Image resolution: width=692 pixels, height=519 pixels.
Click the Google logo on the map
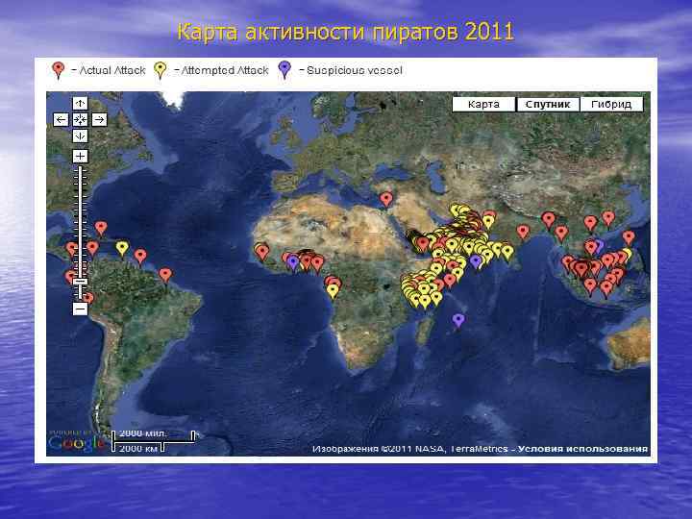(x=75, y=442)
